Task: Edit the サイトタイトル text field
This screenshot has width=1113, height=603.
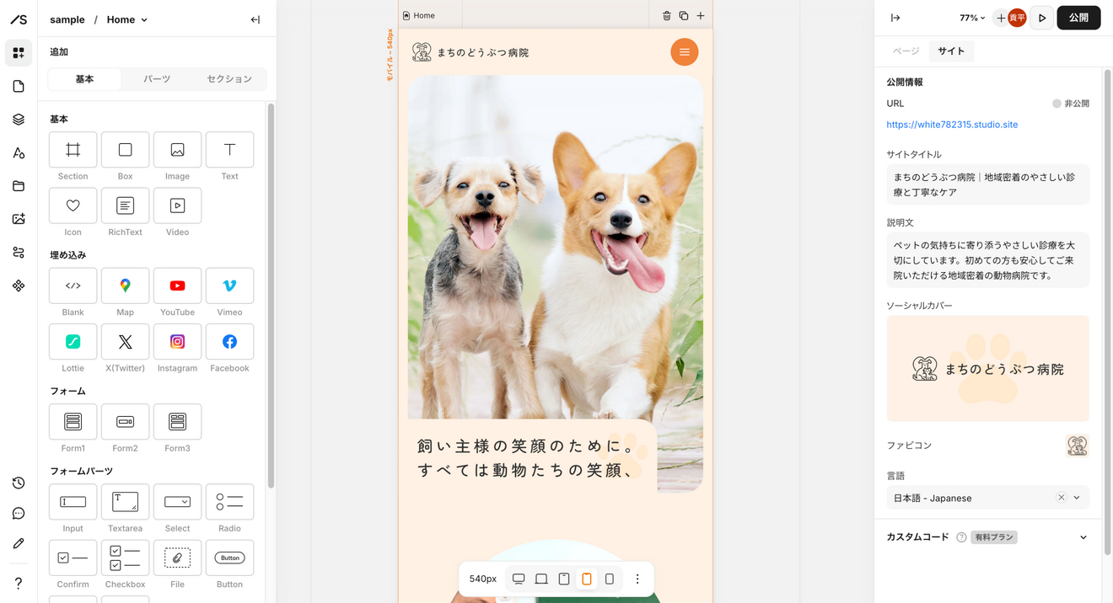Action: pos(987,184)
